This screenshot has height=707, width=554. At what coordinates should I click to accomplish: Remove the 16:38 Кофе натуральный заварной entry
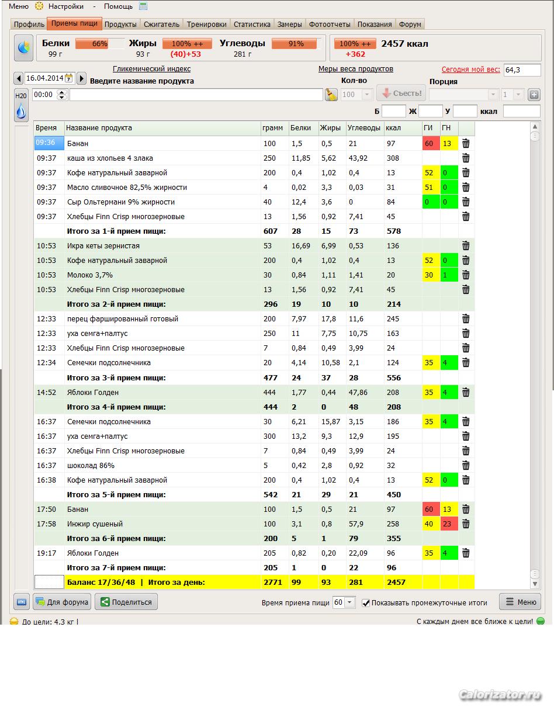(x=466, y=480)
